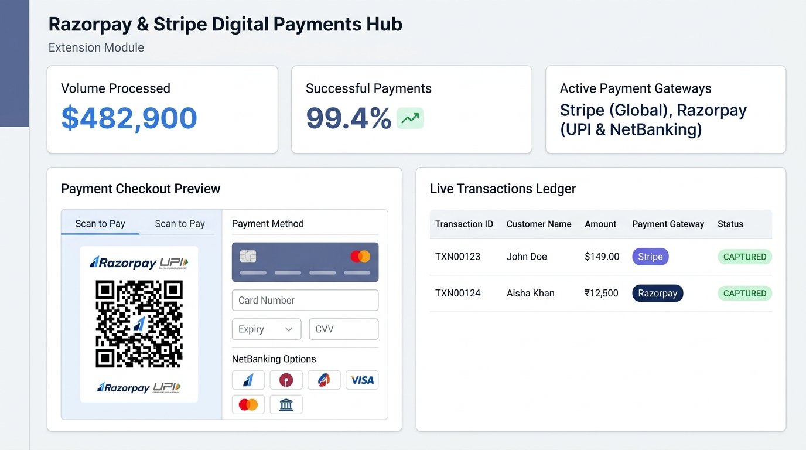Click the green upward trend icon
806x450 pixels.
coord(410,118)
